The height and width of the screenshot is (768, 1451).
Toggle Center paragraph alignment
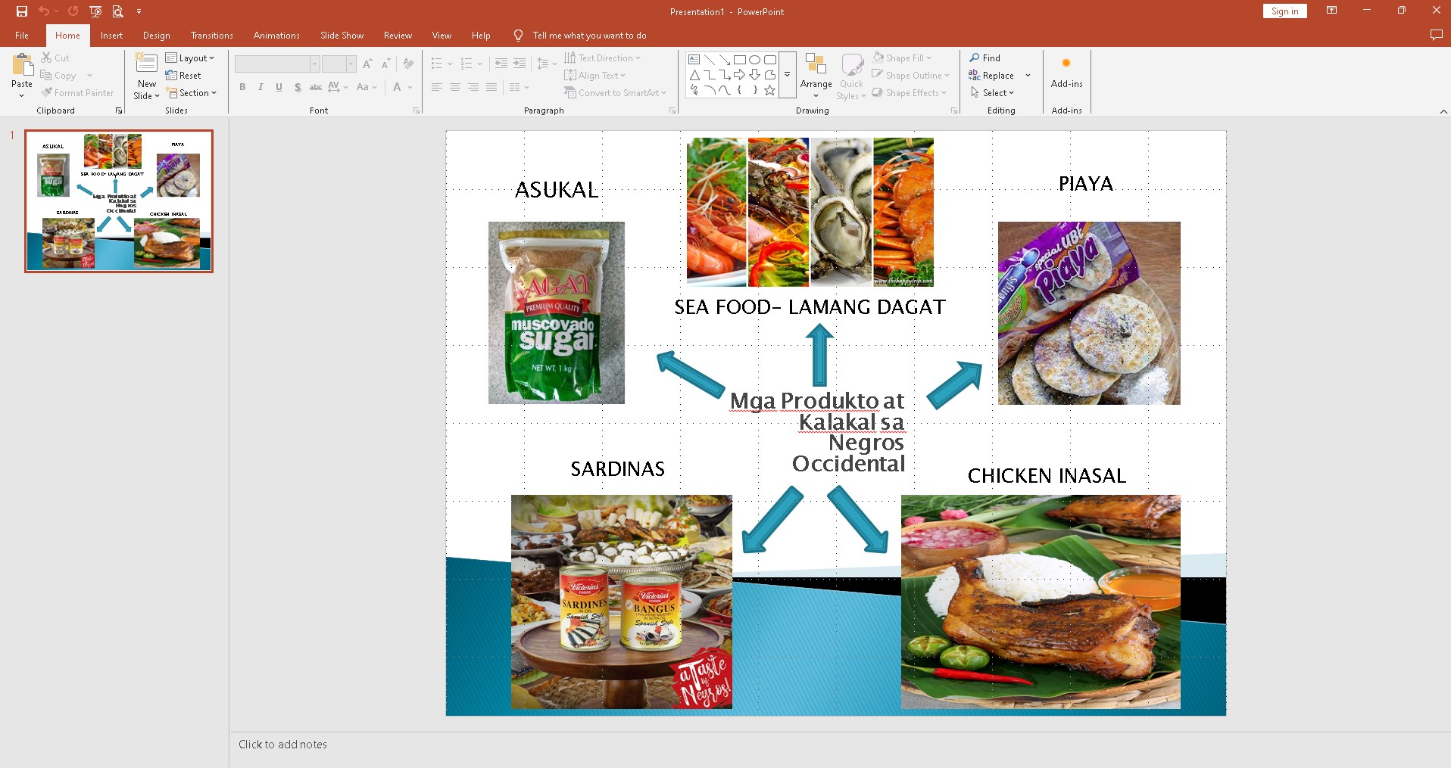tap(454, 87)
